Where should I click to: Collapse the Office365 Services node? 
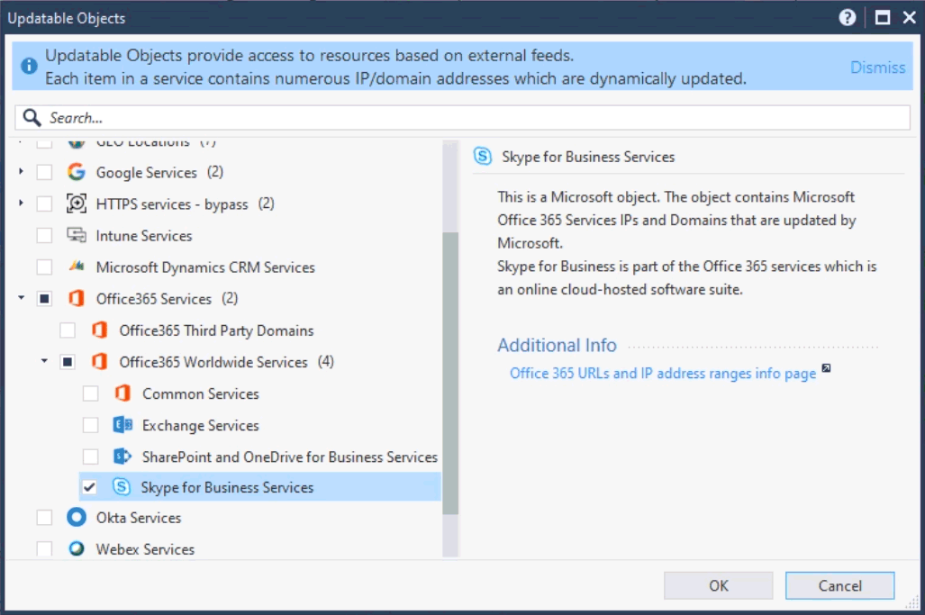coord(22,298)
